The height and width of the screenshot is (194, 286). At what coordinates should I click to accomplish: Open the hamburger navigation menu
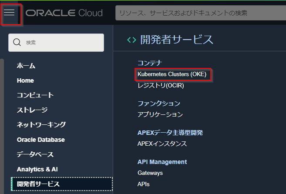[x=10, y=12]
